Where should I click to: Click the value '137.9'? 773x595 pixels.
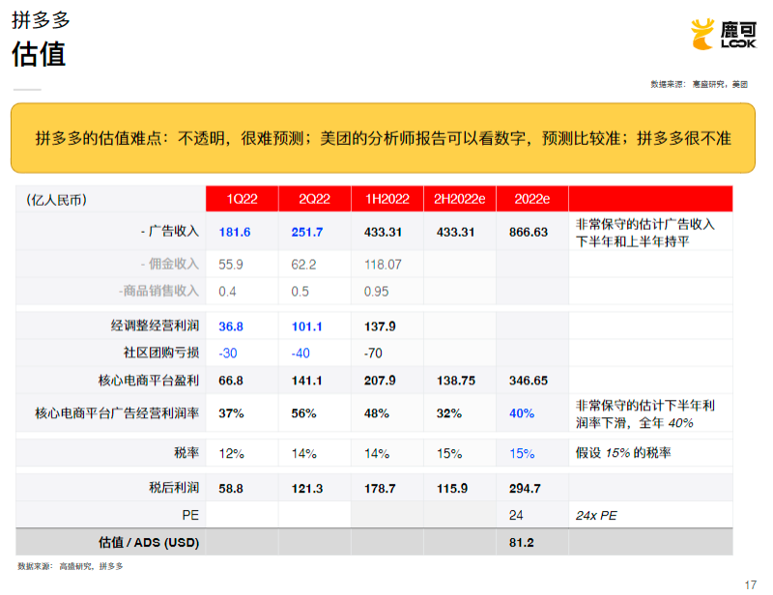[x=380, y=326]
